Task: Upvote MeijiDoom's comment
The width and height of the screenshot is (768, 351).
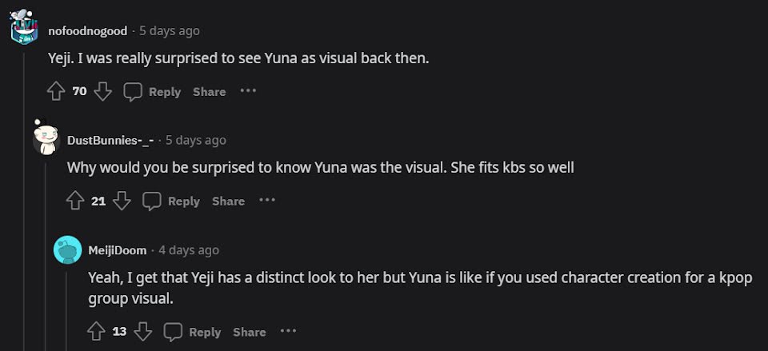Action: 96,332
